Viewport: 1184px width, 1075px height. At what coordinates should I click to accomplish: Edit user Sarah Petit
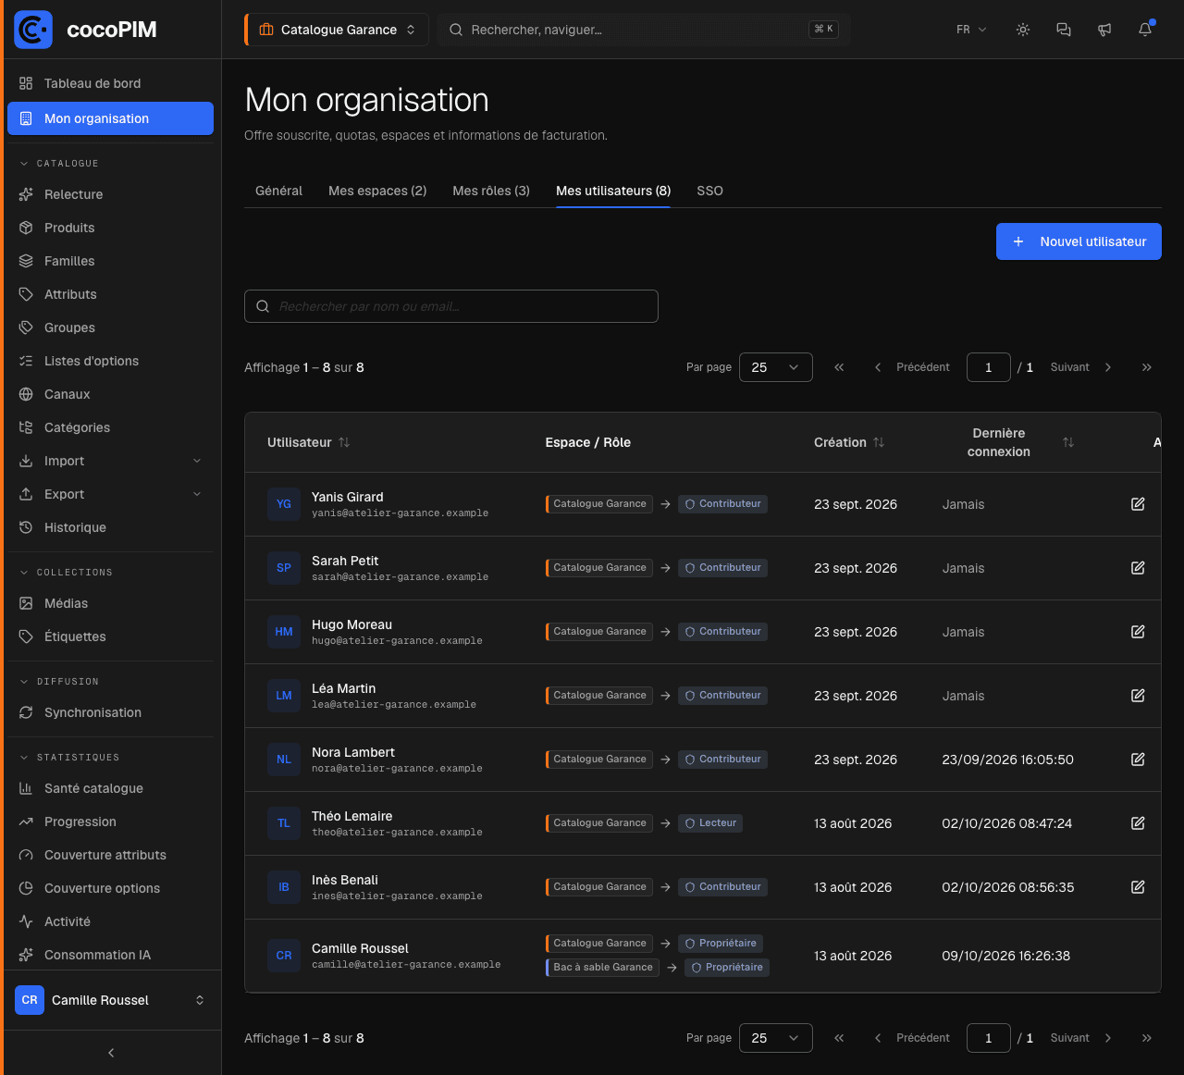click(x=1138, y=568)
